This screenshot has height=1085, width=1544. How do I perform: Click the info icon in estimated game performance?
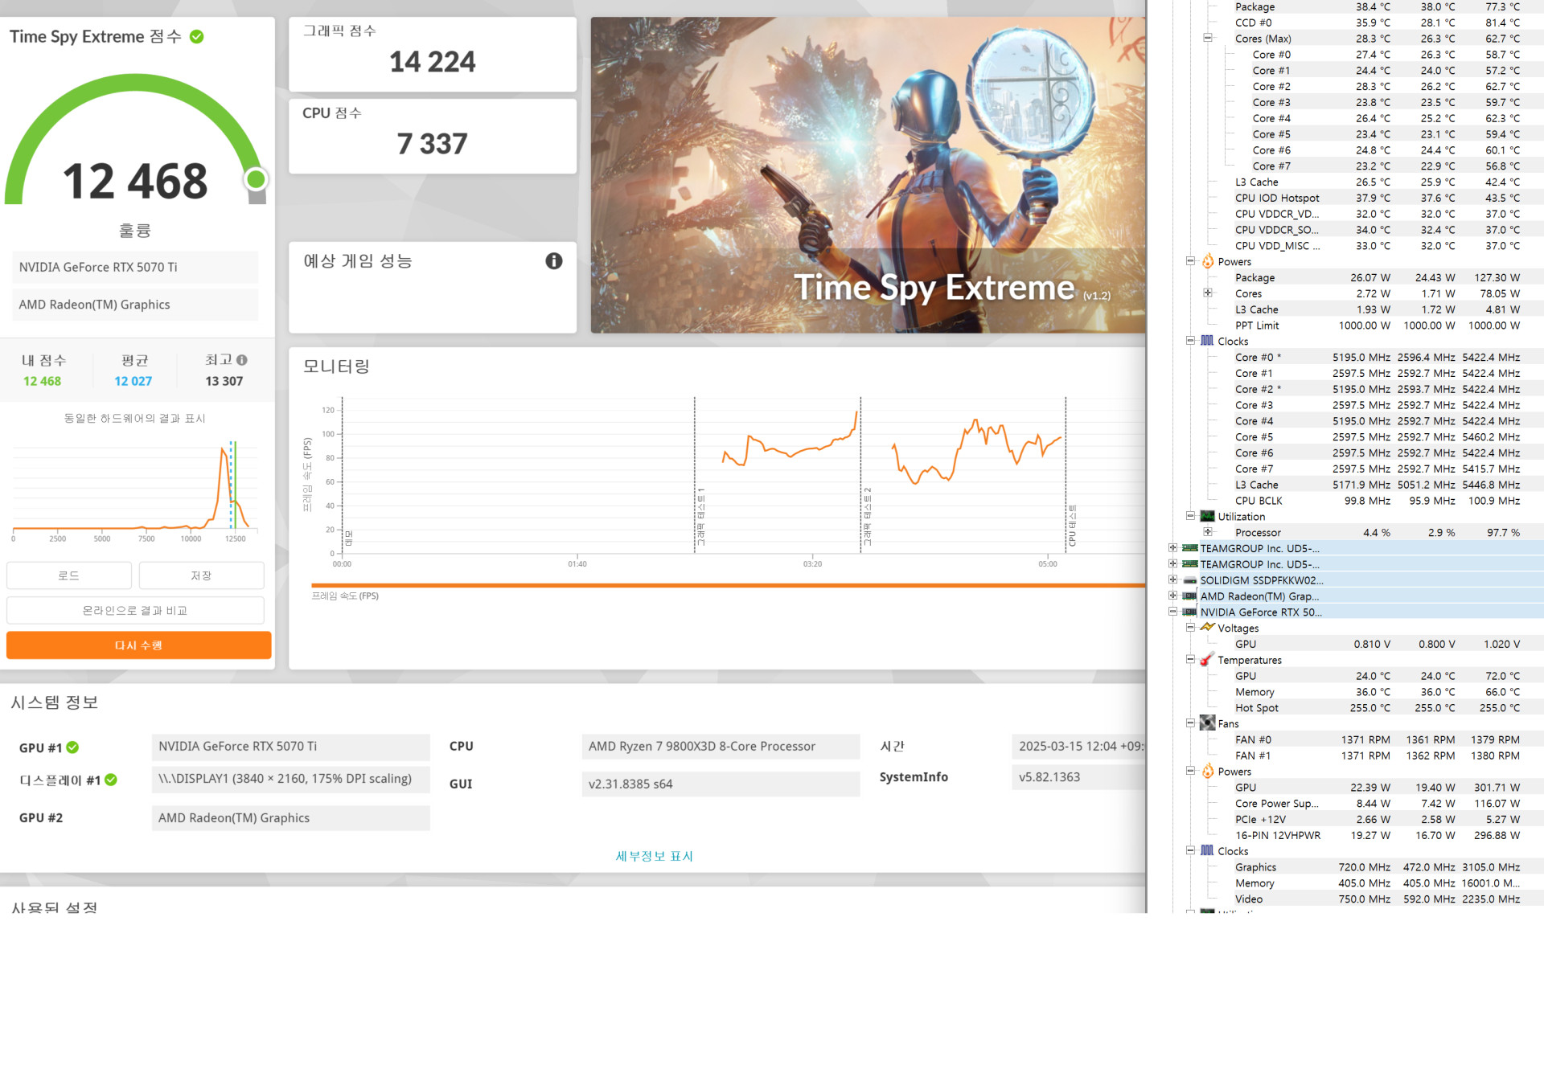pyautogui.click(x=553, y=261)
